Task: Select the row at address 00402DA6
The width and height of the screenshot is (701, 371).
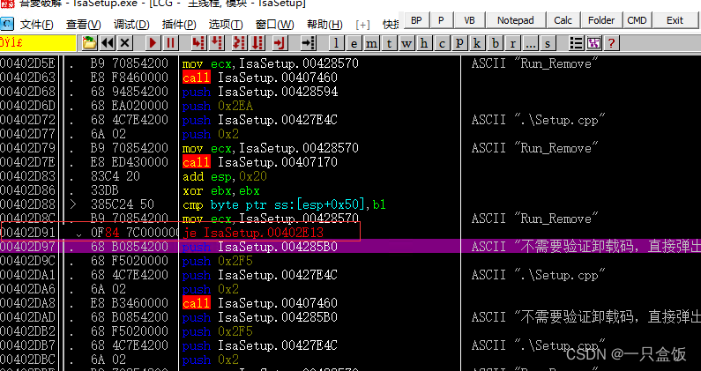Action: [x=351, y=289]
